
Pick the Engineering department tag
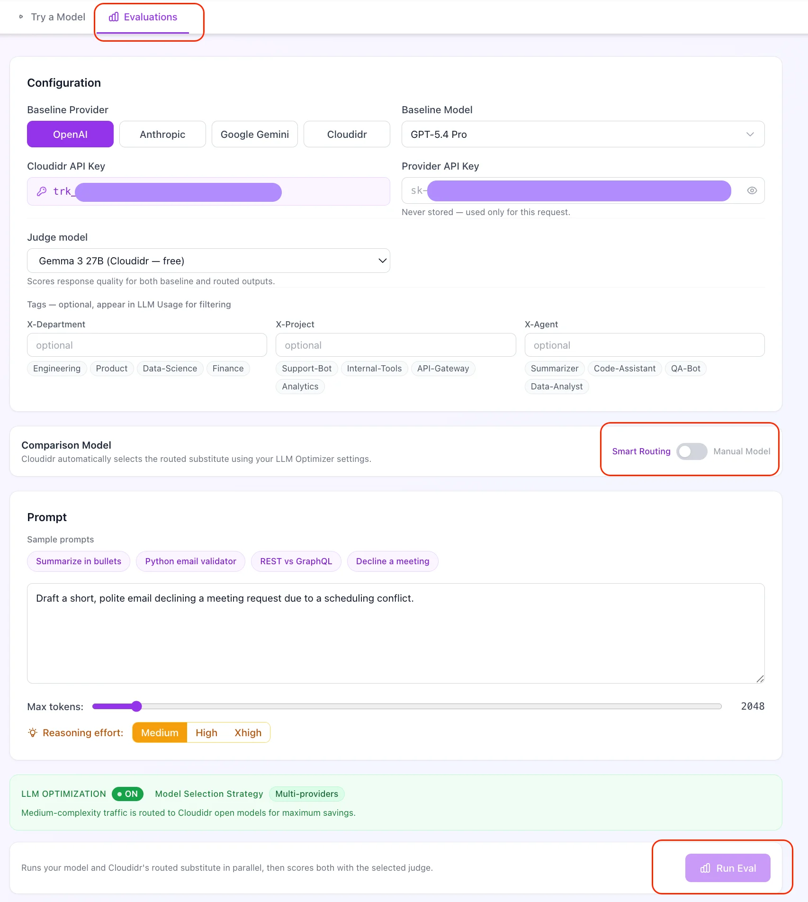[x=57, y=369]
